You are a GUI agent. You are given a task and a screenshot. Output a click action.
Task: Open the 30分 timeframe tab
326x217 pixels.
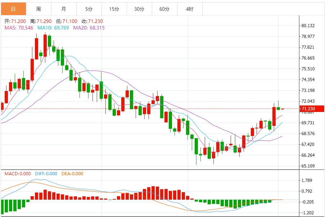139,9
